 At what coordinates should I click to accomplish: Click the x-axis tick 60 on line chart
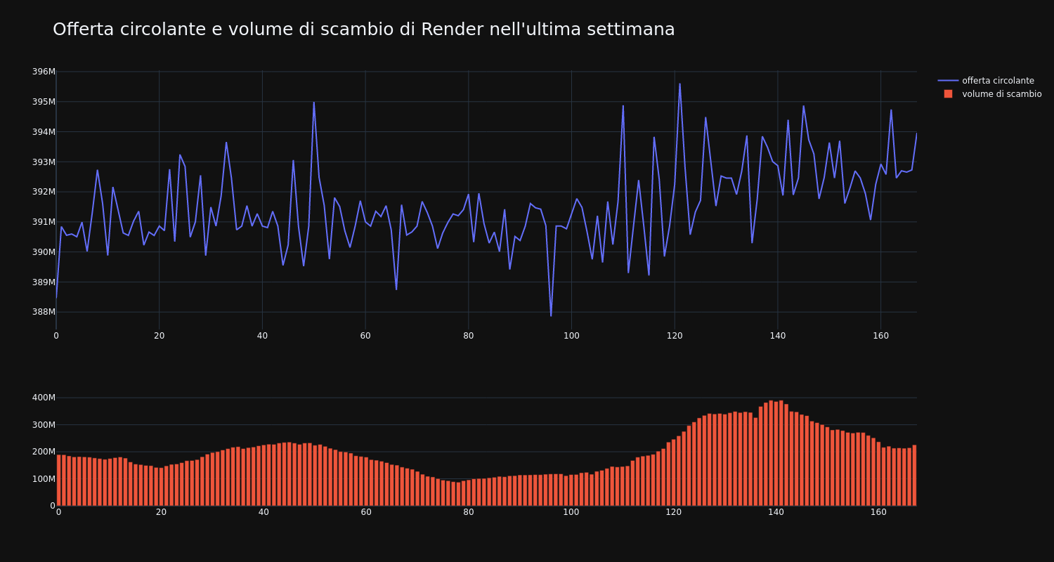click(365, 336)
